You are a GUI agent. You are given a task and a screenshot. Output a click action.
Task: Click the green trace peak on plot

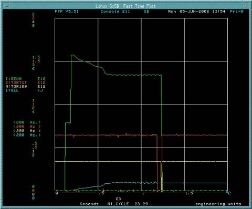[72, 55]
